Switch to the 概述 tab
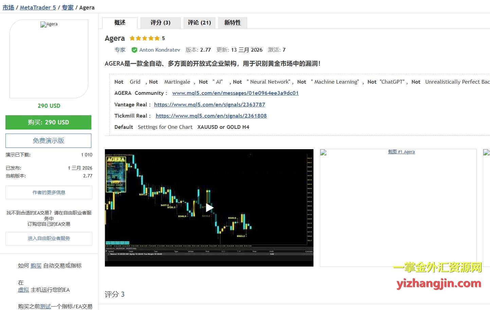 tap(120, 23)
